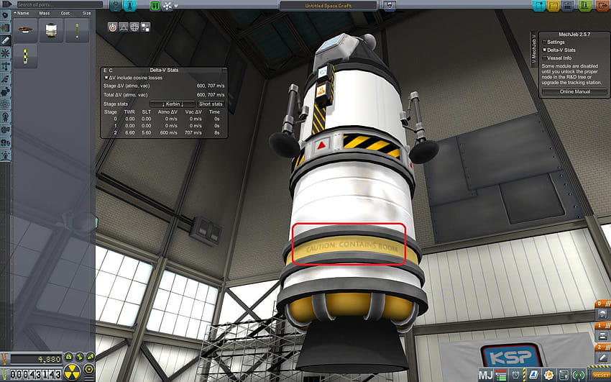Image resolution: width=611 pixels, height=382 pixels.
Task: Select the Re-root gizmo tool
Action: [x=145, y=27]
